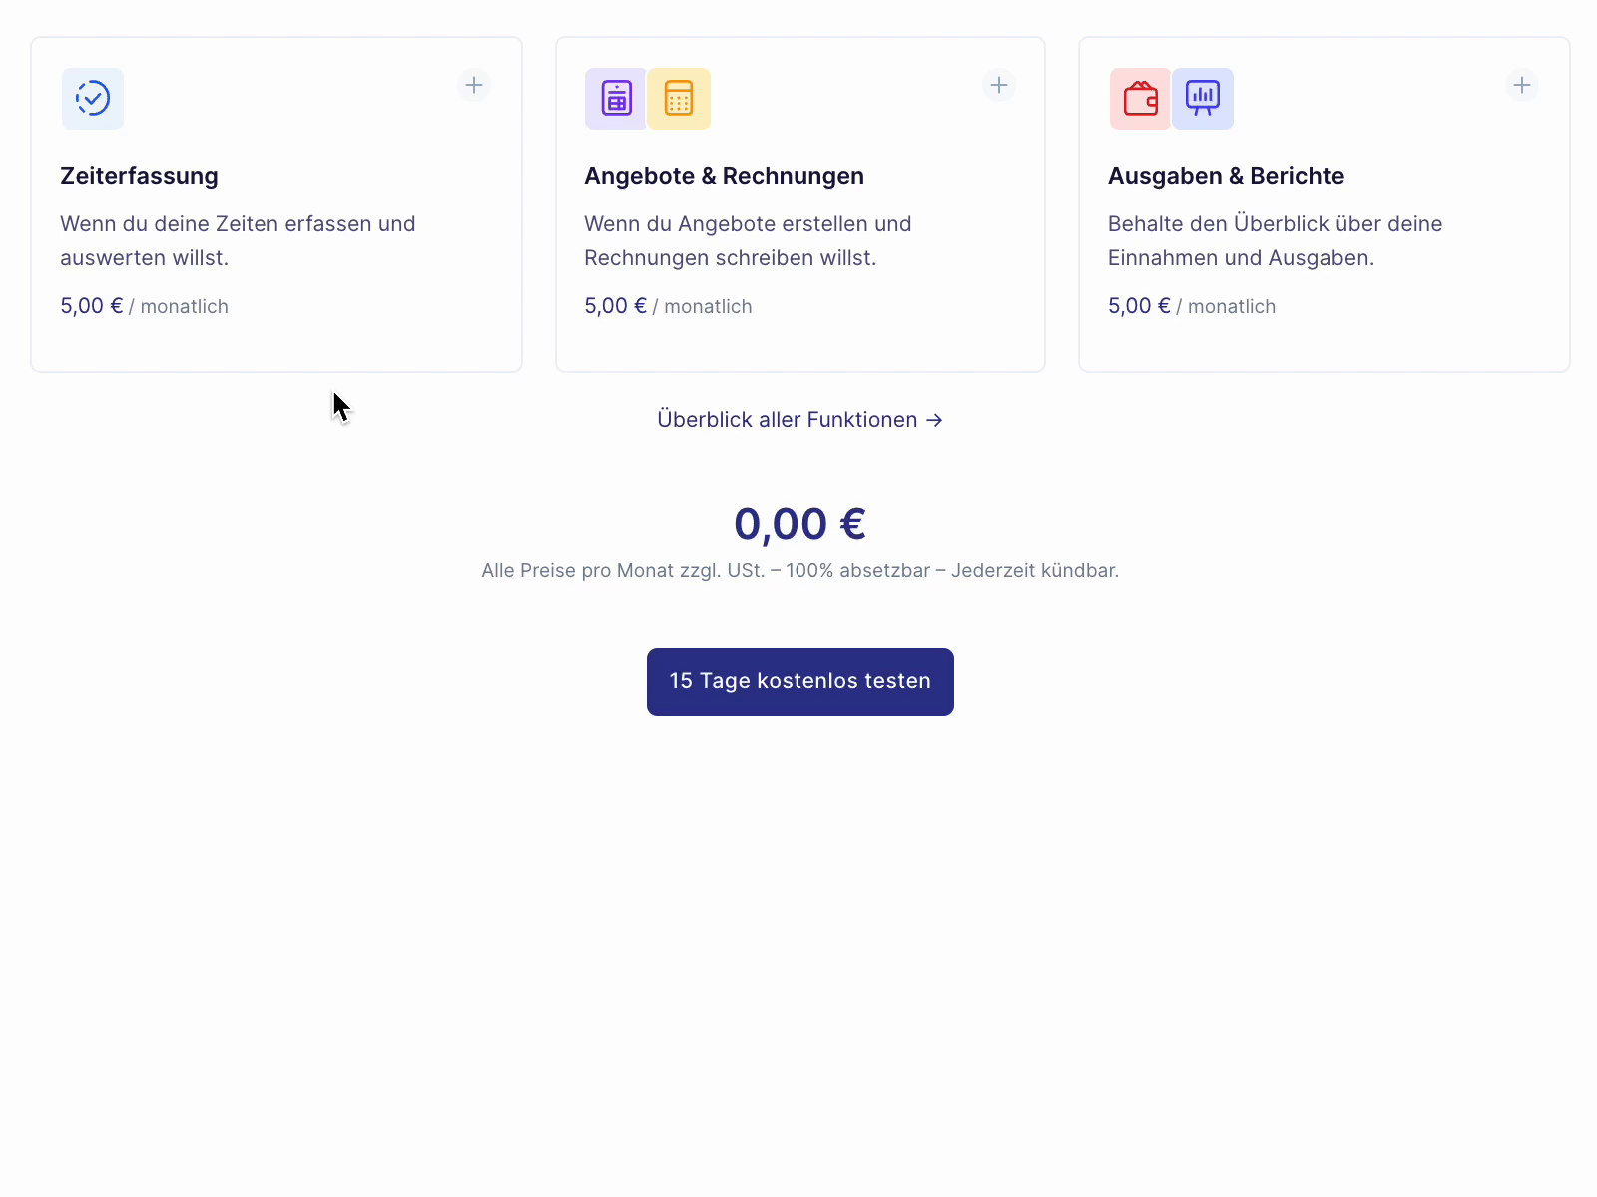Select the Zeiterfassung card title
This screenshot has height=1197, width=1597.
click(139, 176)
